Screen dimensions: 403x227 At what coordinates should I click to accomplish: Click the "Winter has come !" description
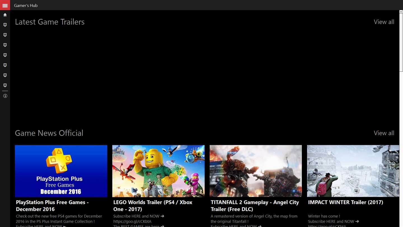(x=324, y=216)
